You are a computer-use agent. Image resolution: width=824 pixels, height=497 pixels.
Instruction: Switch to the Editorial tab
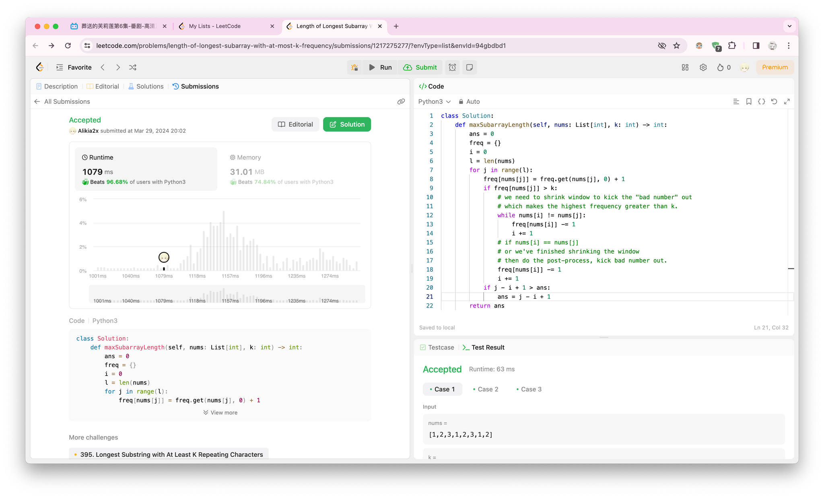tap(103, 86)
